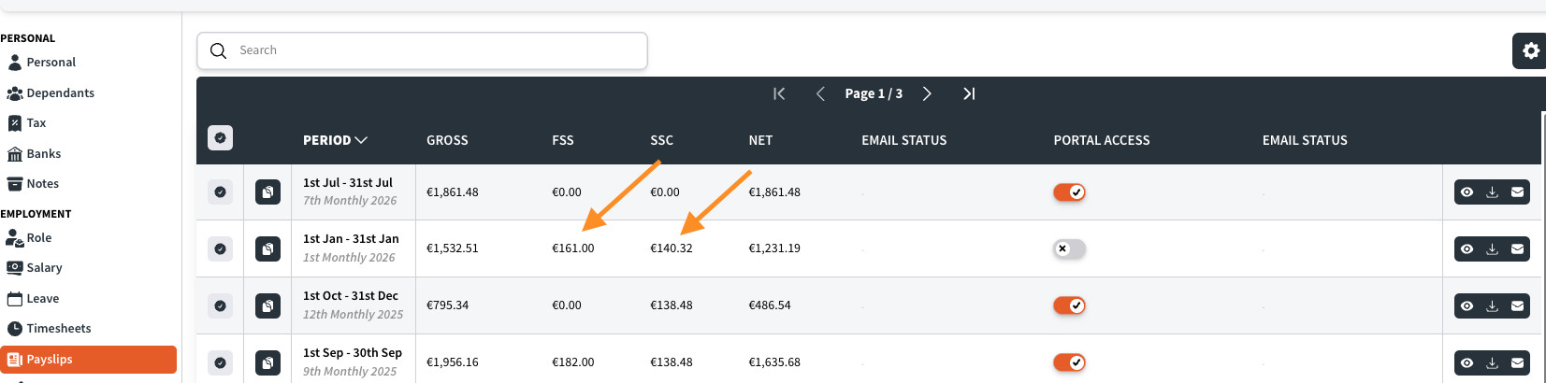
Task: Email the 1st Jan - 31st Jan payslip
Action: pos(1518,249)
